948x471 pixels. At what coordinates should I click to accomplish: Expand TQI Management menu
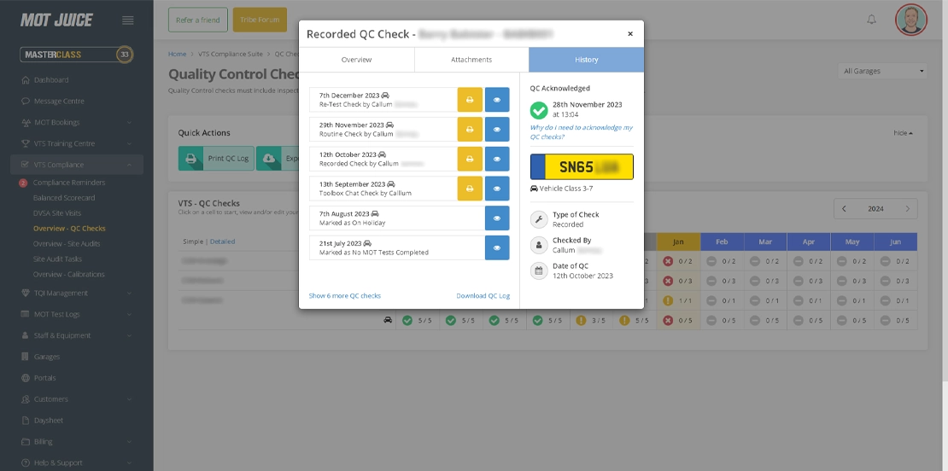tap(77, 293)
